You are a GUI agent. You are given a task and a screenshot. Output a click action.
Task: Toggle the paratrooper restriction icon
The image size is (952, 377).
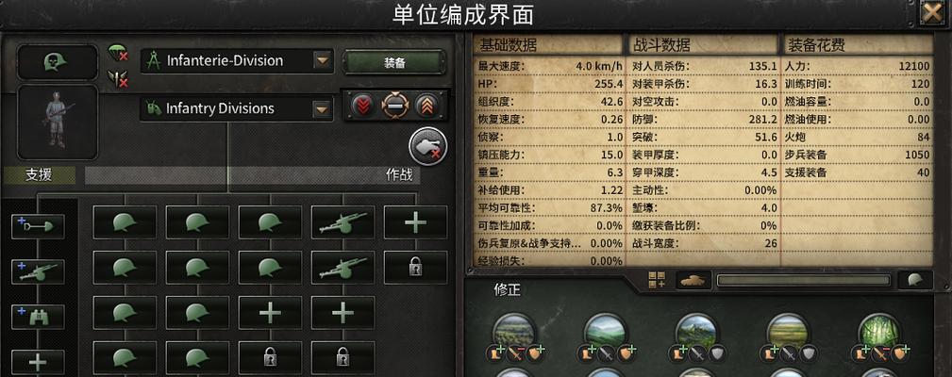click(x=118, y=53)
